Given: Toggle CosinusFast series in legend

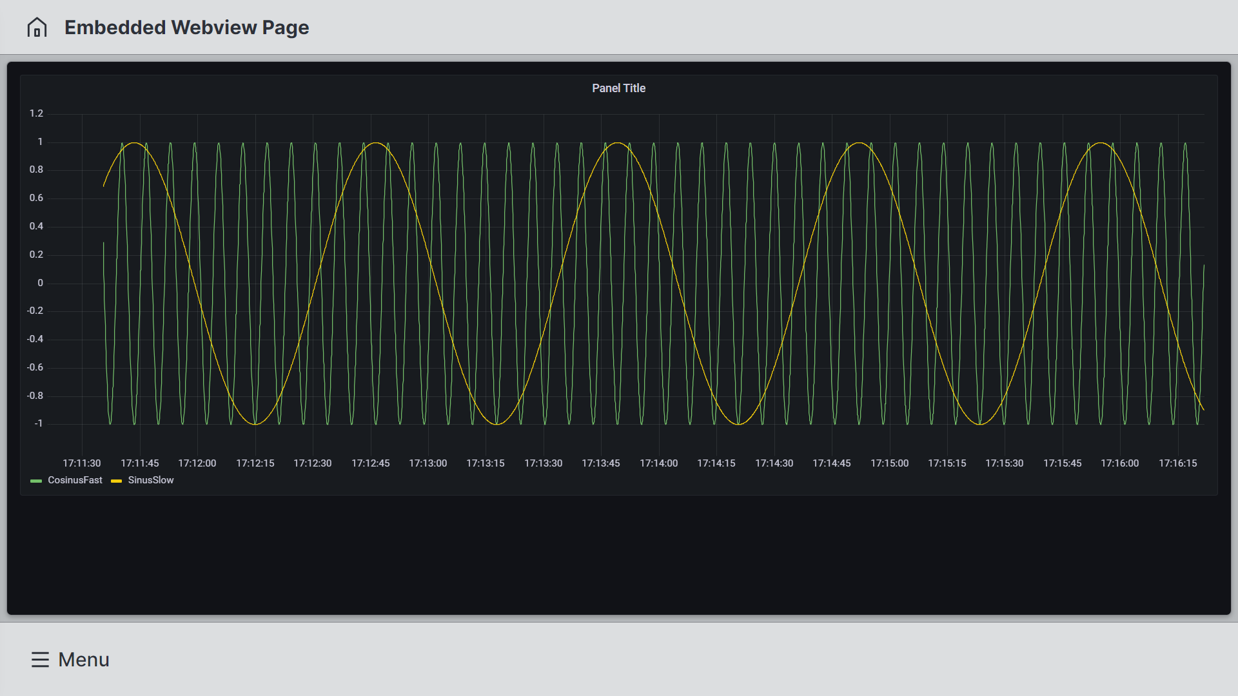Looking at the screenshot, I should click(x=75, y=480).
